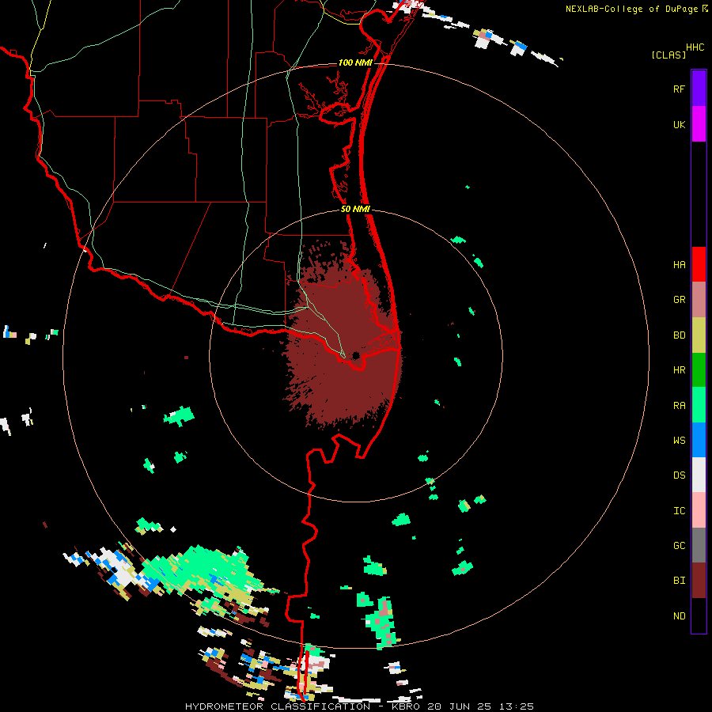This screenshot has height=712, width=712.
Task: Click the IC pink legend swatch
Action: (699, 510)
